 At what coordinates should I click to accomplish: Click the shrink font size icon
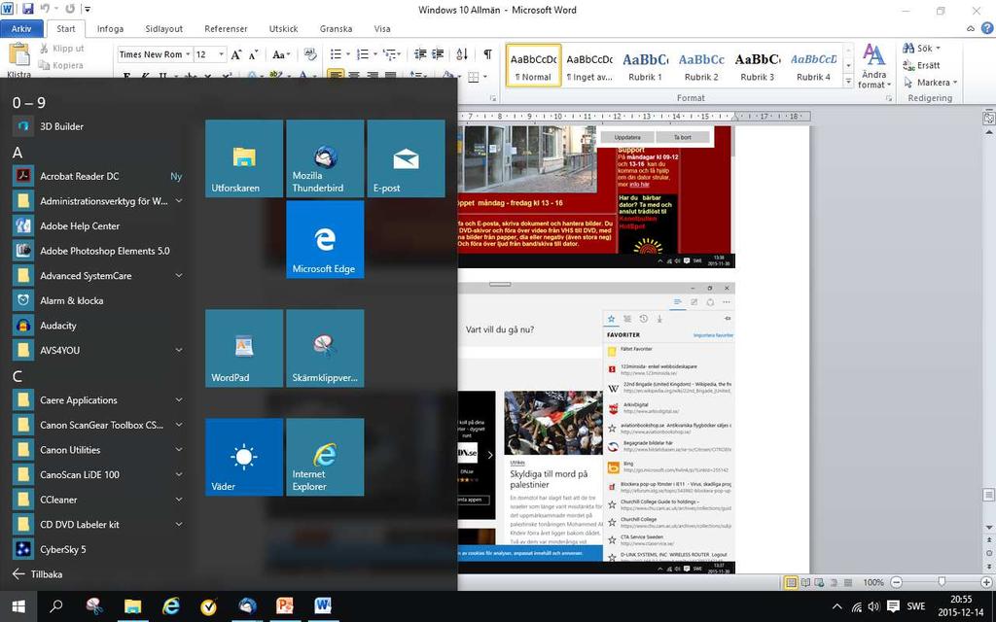254,54
